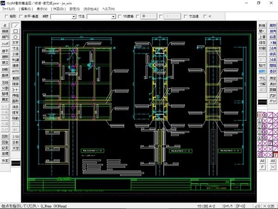Select the straight line drawing tool icon

click(x=16, y=26)
